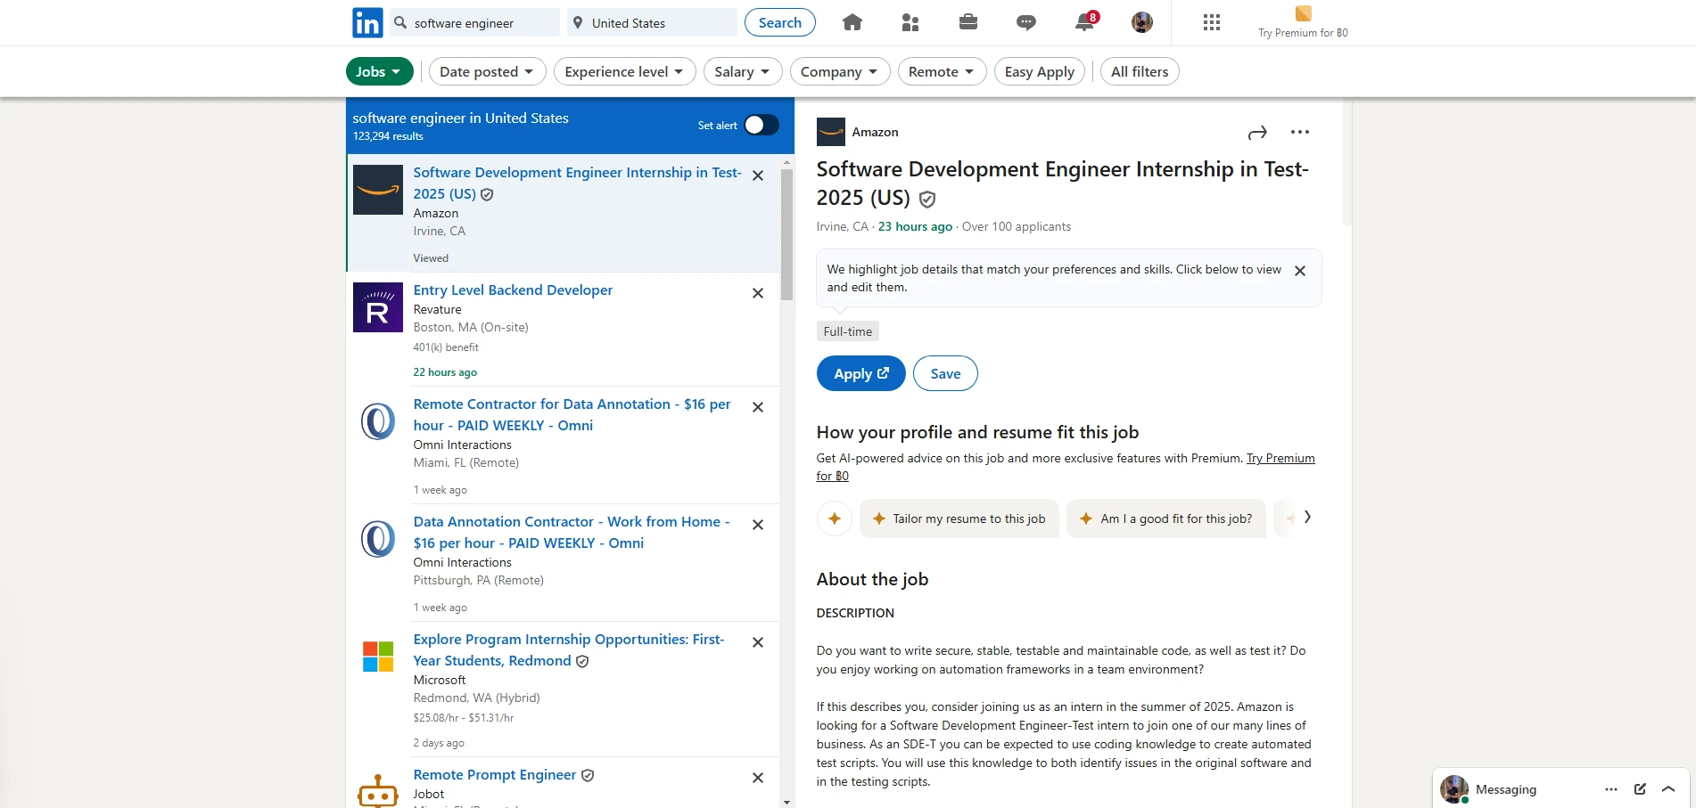Open All filters panel

click(x=1140, y=72)
